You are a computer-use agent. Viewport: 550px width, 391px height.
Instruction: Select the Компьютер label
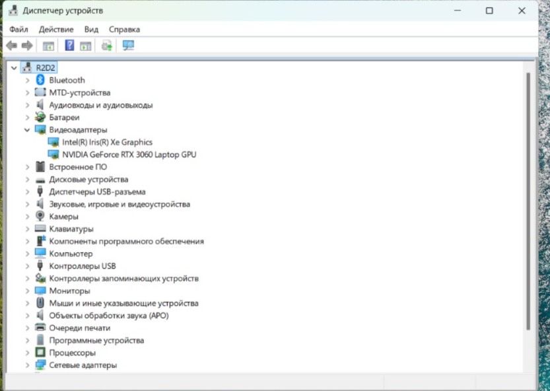pyautogui.click(x=71, y=254)
